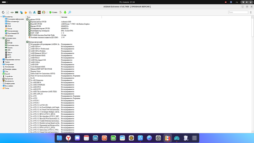Open the Trash in the dock
This screenshot has height=143, width=254.
pos(186,138)
